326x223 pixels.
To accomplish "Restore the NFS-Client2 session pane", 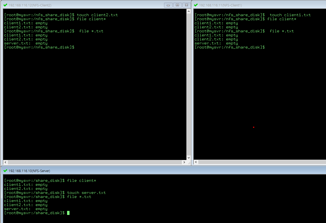I will pos(177,5).
